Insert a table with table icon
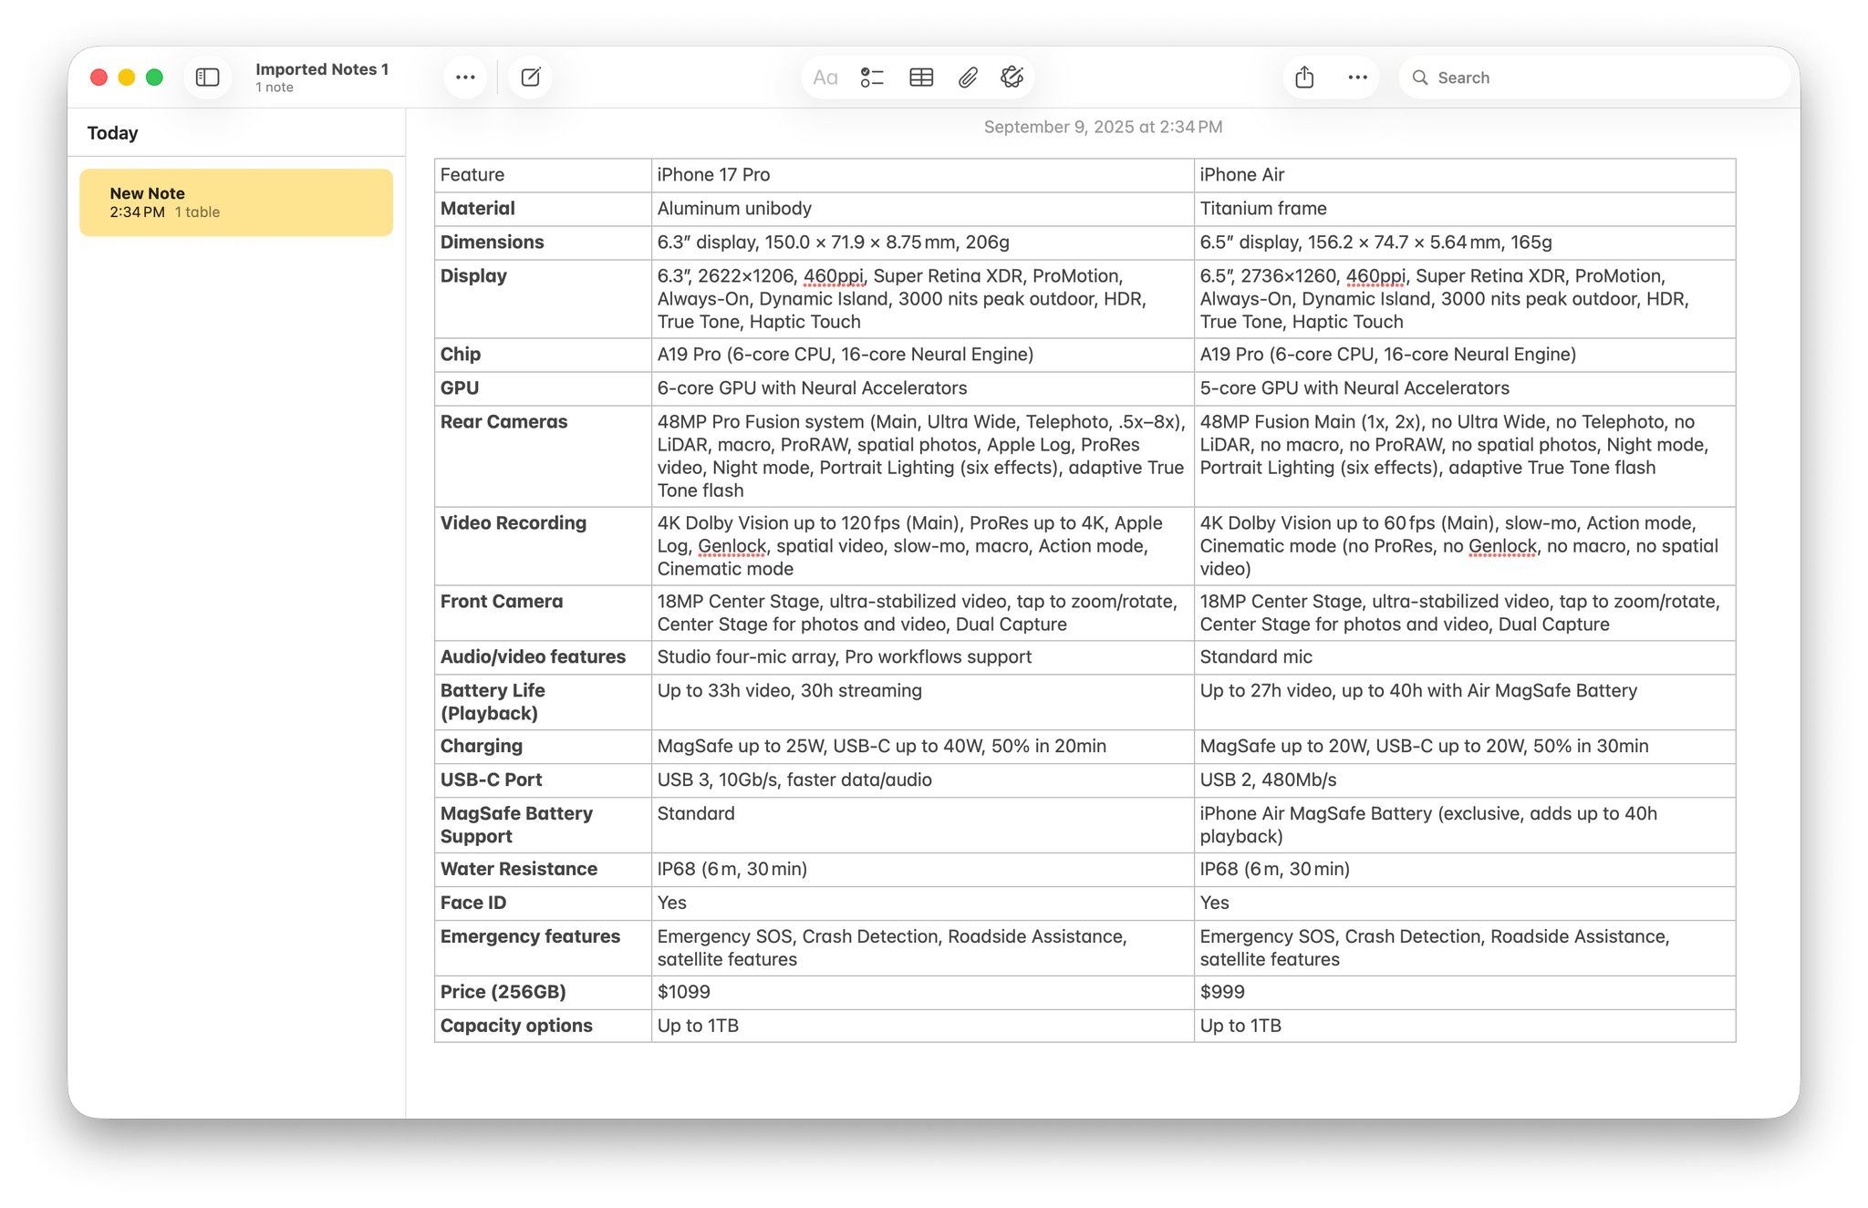 [921, 77]
